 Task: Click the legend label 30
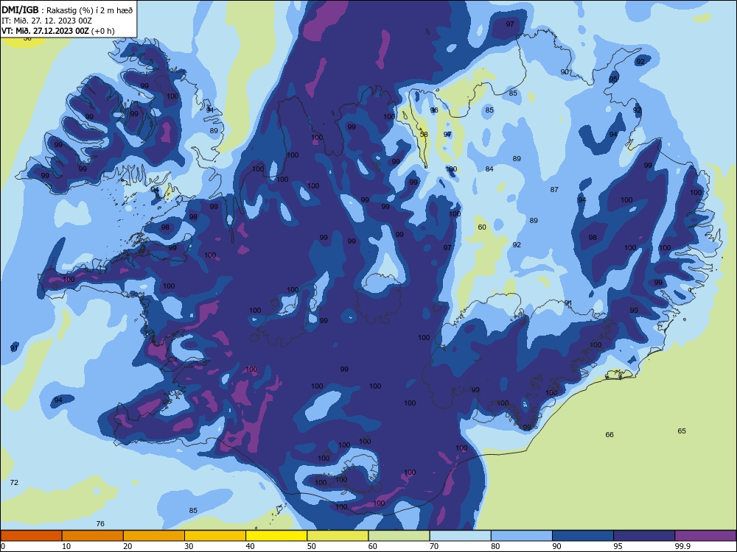[x=189, y=546]
